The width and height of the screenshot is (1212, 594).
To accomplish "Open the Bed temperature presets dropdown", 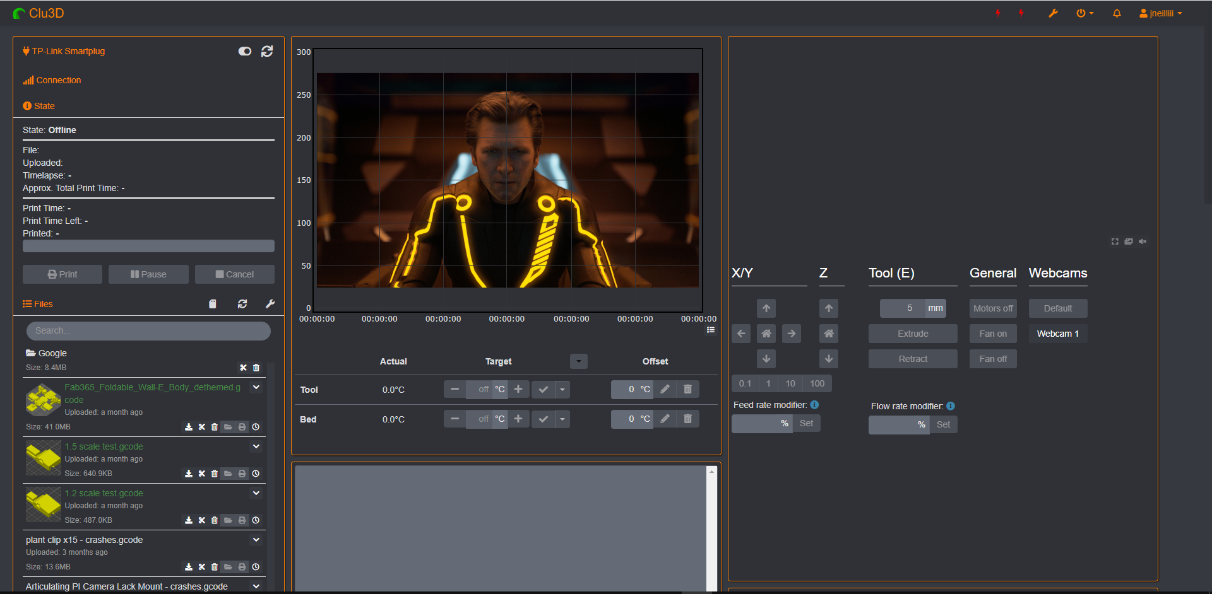I will (x=562, y=419).
